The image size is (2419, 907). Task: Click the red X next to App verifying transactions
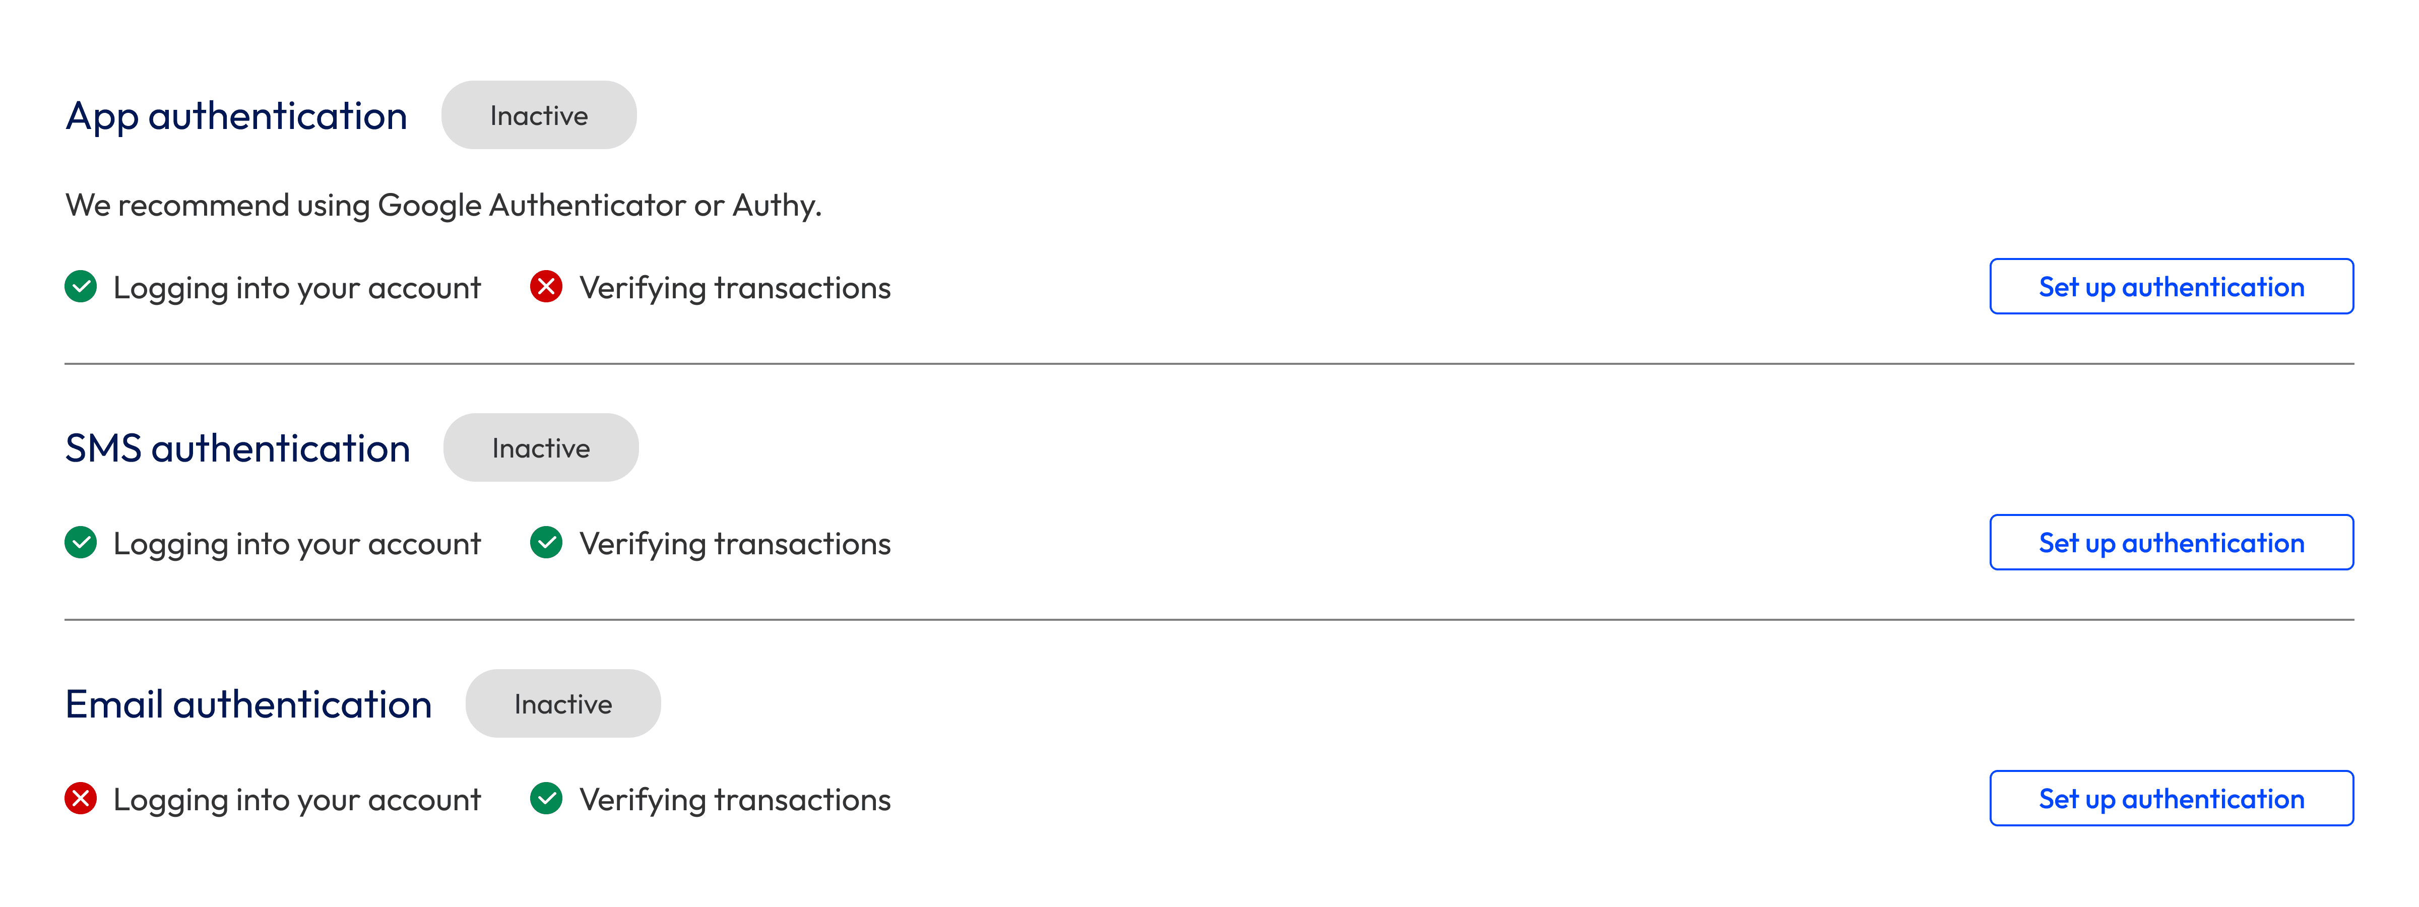pos(546,286)
